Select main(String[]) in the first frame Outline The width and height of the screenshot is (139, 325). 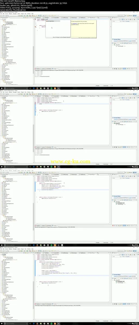coord(120,46)
